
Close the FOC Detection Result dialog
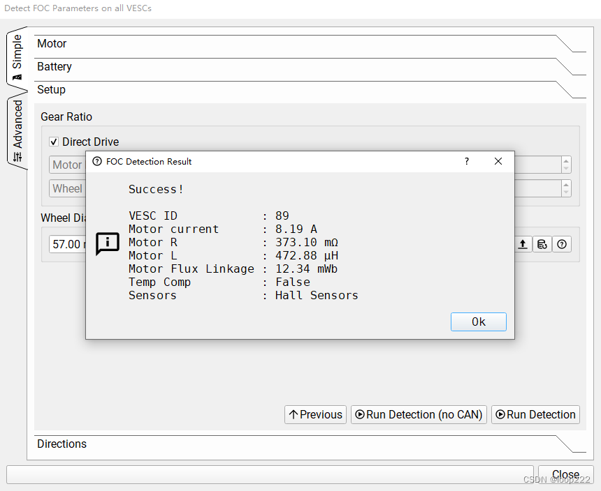point(498,161)
